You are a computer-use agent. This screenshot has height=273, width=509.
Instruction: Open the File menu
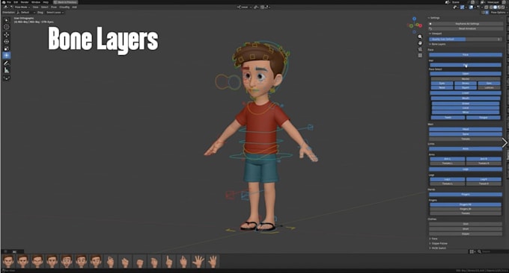pyautogui.click(x=9, y=2)
